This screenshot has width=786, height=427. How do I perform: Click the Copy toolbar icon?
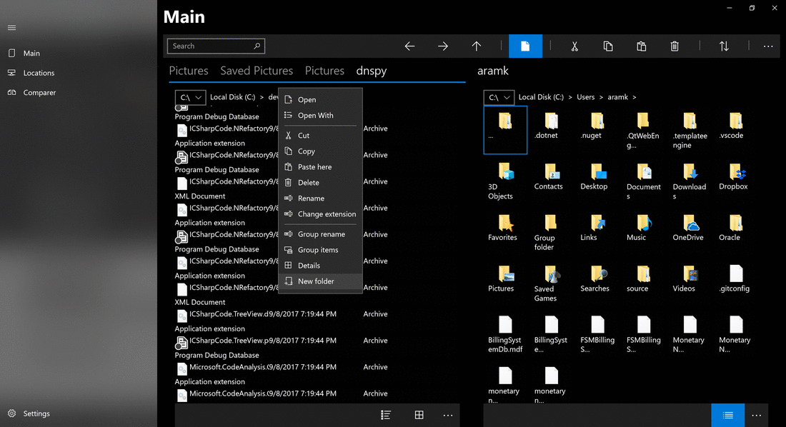(x=608, y=46)
